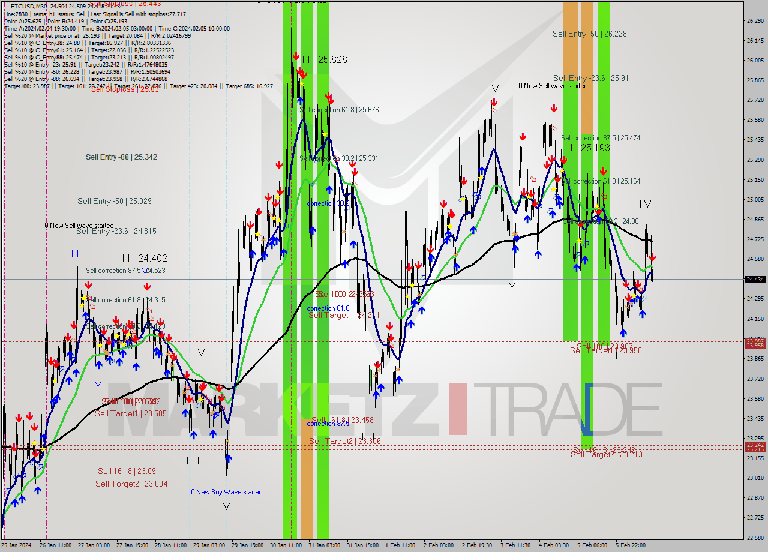Click the 25.005 price axis value

[x=755, y=199]
